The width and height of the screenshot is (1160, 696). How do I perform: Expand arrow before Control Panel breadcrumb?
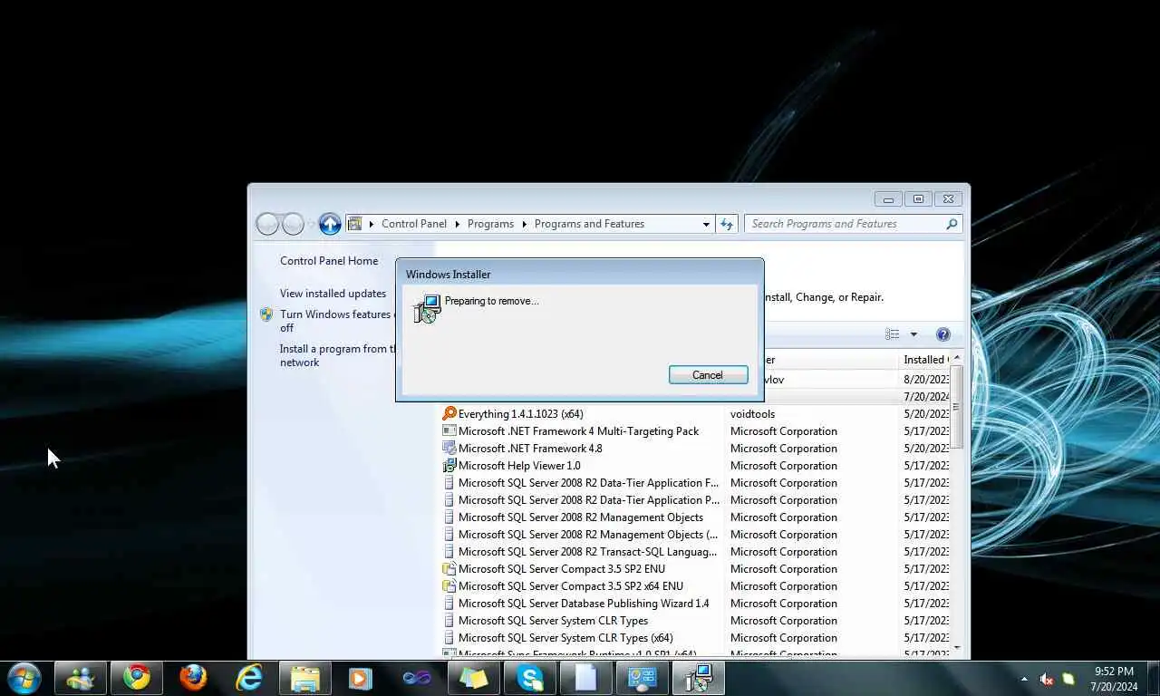[372, 224]
